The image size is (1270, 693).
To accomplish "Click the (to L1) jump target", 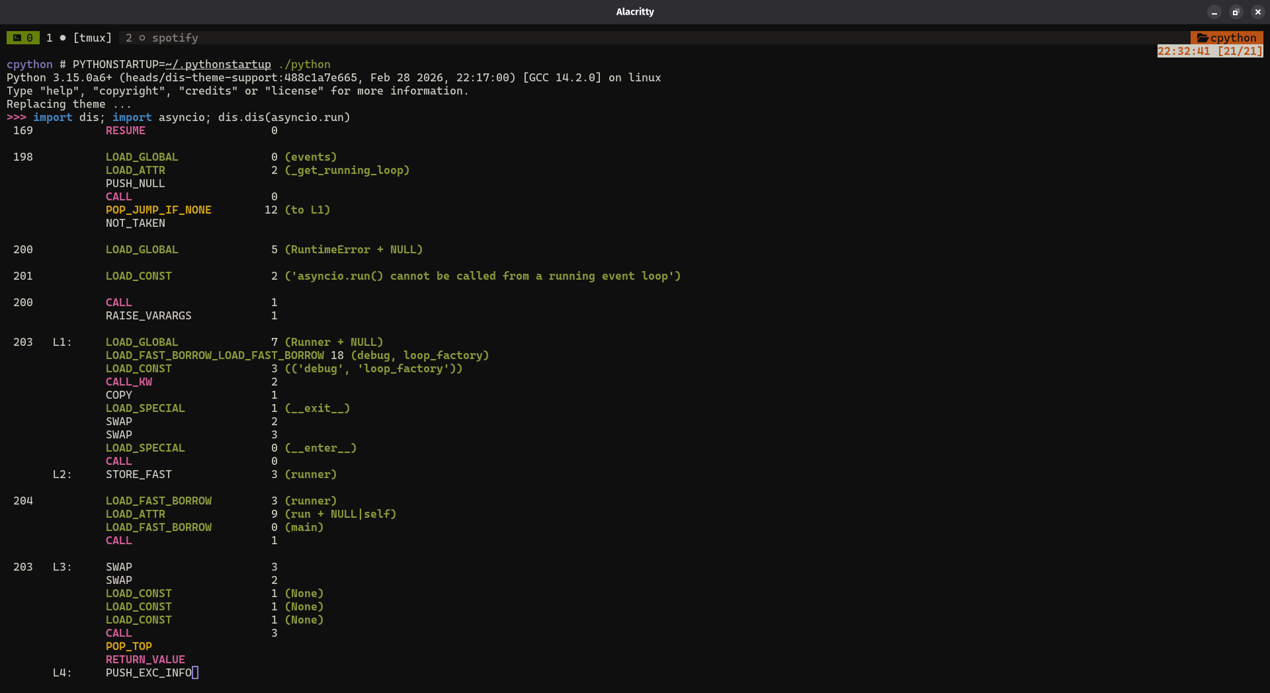I will pyautogui.click(x=308, y=210).
